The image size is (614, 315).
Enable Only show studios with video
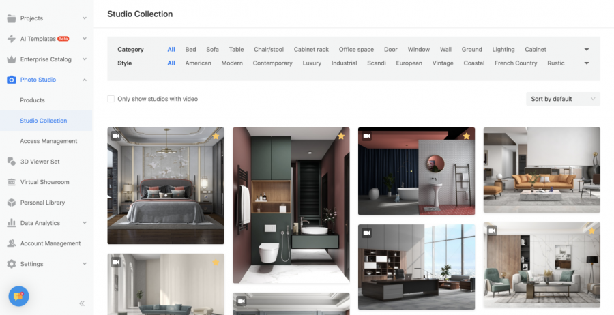pyautogui.click(x=111, y=99)
